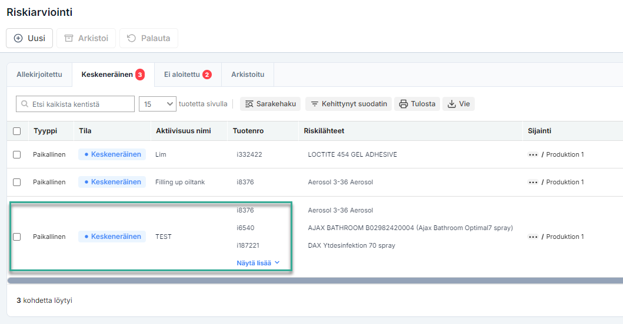623x324 pixels.
Task: Click the Tulosta print button
Action: [x=417, y=104]
